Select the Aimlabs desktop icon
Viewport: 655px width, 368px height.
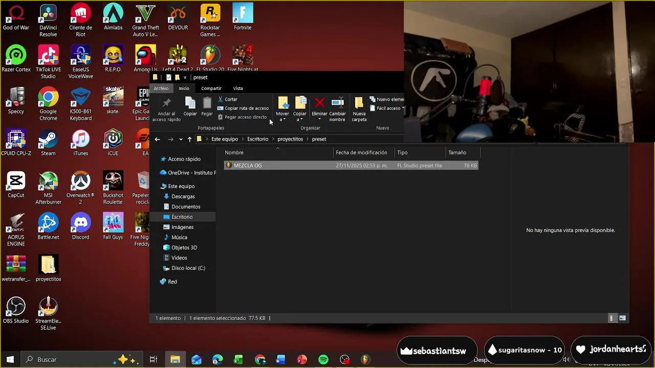click(113, 17)
